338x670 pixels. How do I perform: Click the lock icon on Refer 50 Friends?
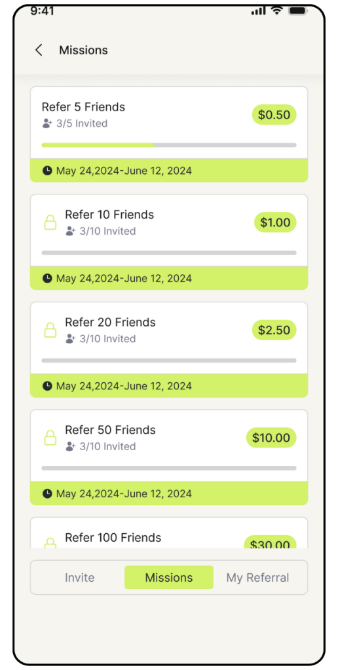click(x=50, y=438)
